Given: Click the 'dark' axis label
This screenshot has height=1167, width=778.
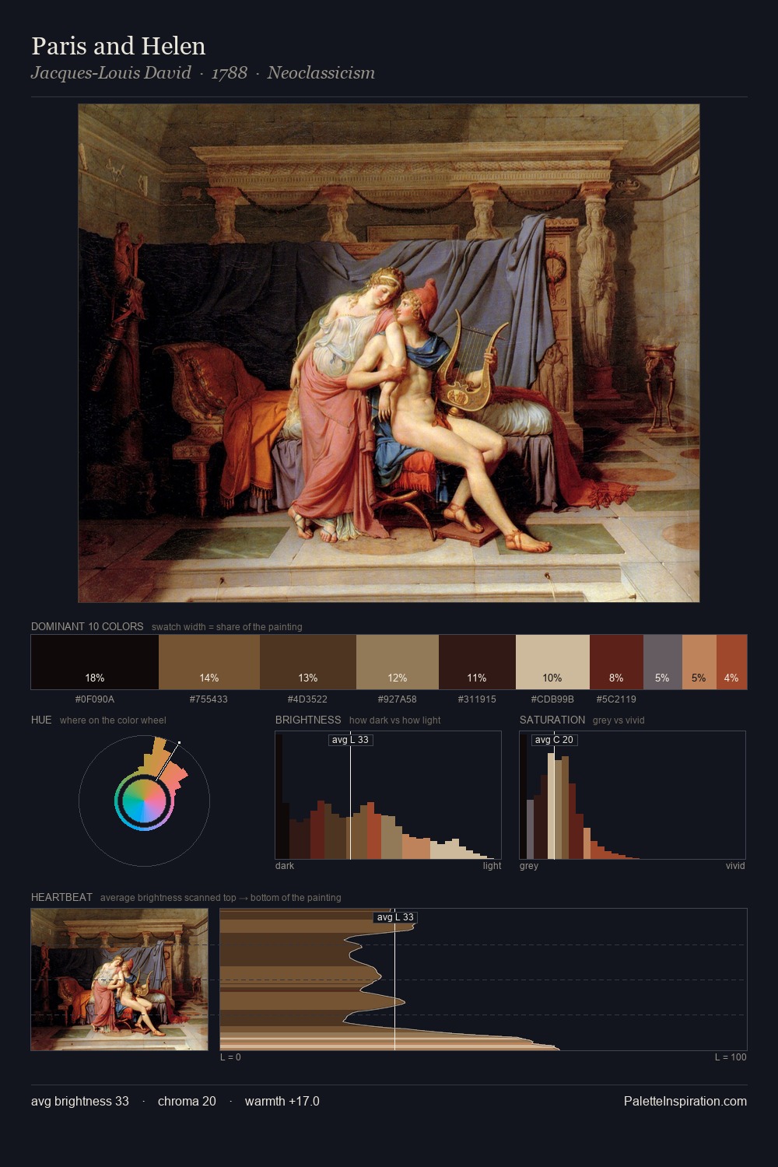Looking at the screenshot, I should (285, 866).
